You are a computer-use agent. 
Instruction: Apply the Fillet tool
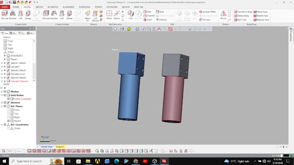[x=147, y=12]
